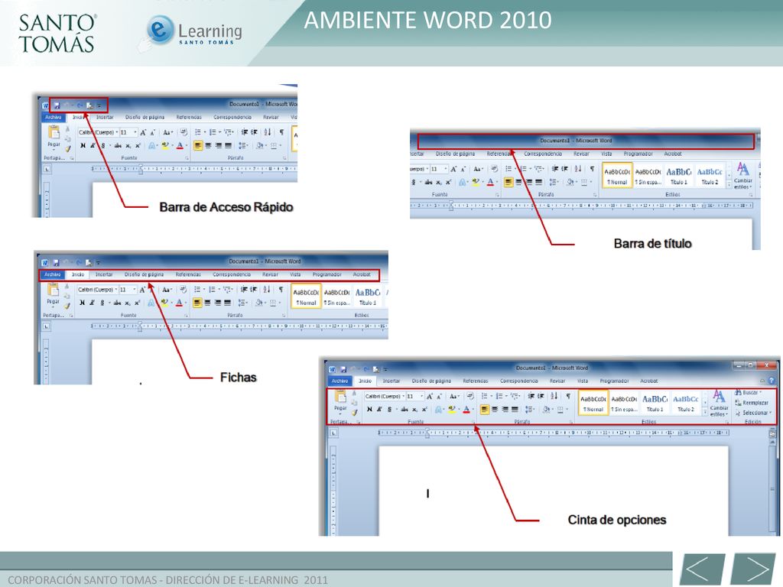Click Grow Font icon in Barra de título screenshot
Viewport: 783px width, 587px height.
[453, 169]
